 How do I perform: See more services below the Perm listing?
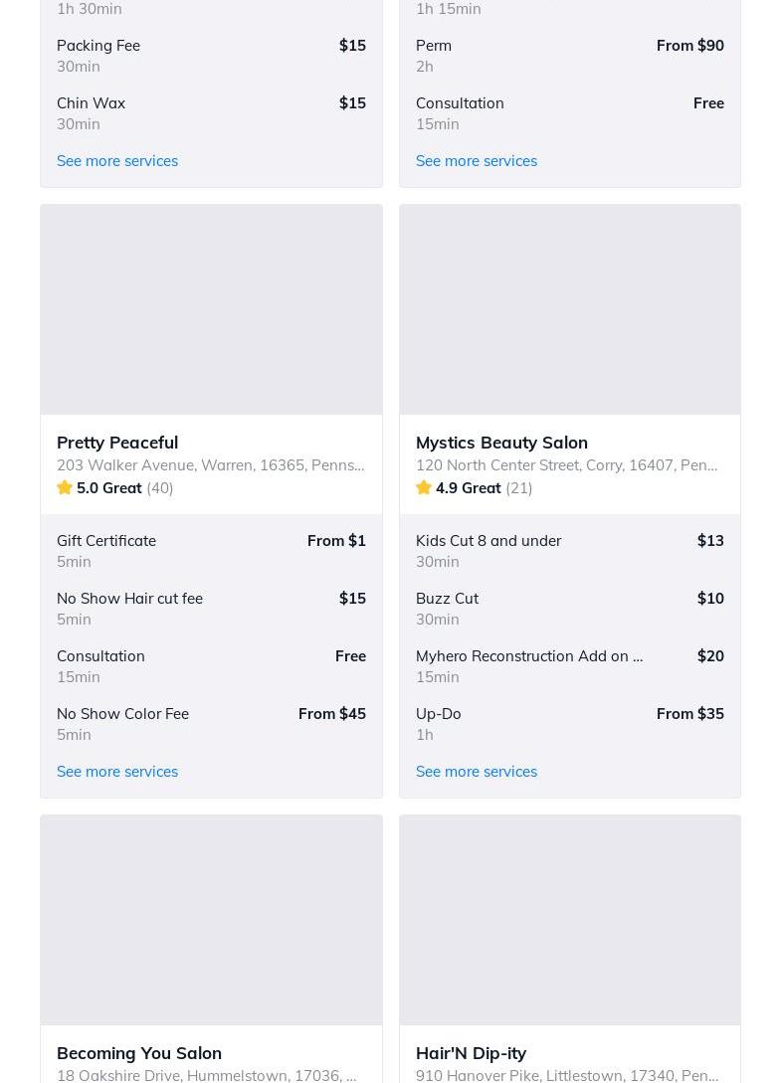(477, 160)
